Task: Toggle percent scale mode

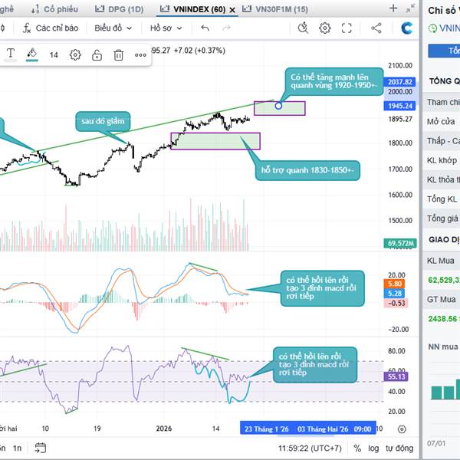Action: 358,448
